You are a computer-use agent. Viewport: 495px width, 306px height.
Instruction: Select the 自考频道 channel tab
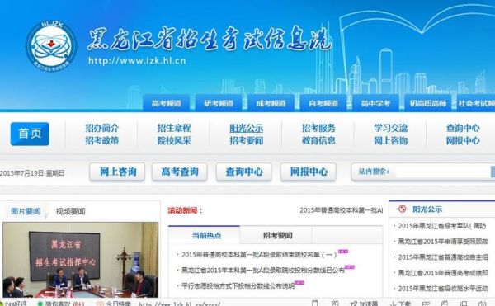pyautogui.click(x=323, y=103)
